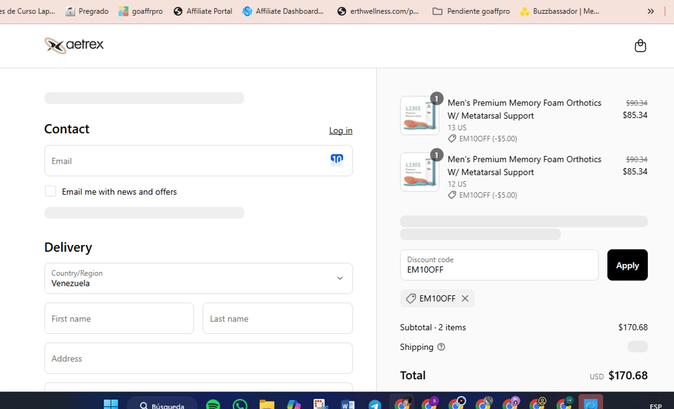Focus the Email input field
Screen dimensions: 674x409
199,160
